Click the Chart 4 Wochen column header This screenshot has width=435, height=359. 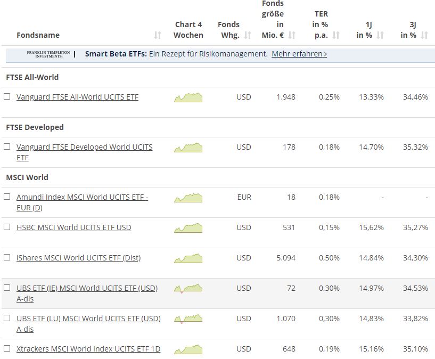[x=188, y=30]
